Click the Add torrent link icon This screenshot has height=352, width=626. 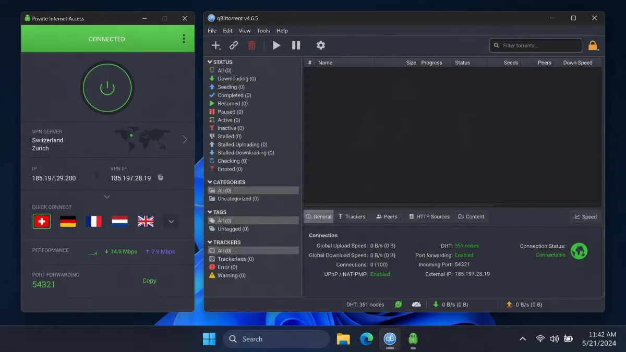click(x=234, y=45)
